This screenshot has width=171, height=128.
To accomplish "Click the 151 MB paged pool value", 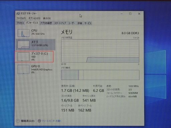I will pos(68,110).
